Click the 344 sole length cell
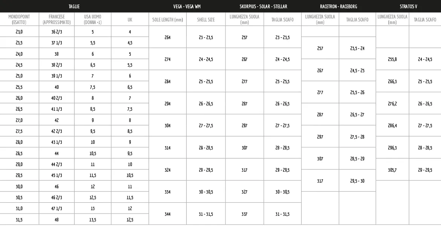The width and height of the screenshot is (441, 226). pos(167,214)
